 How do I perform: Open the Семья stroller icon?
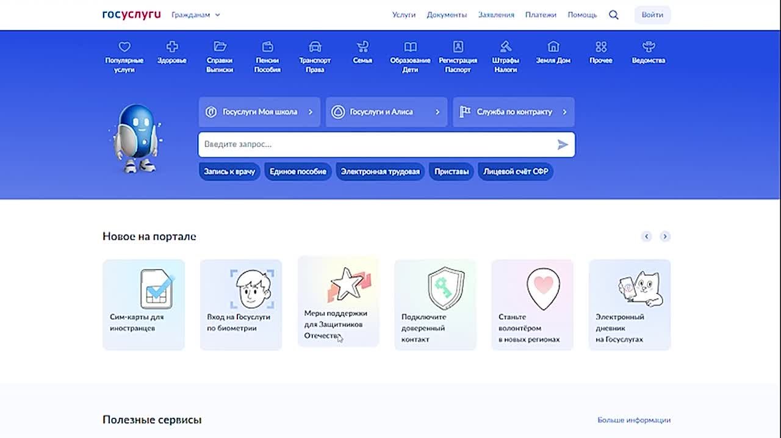click(x=362, y=47)
